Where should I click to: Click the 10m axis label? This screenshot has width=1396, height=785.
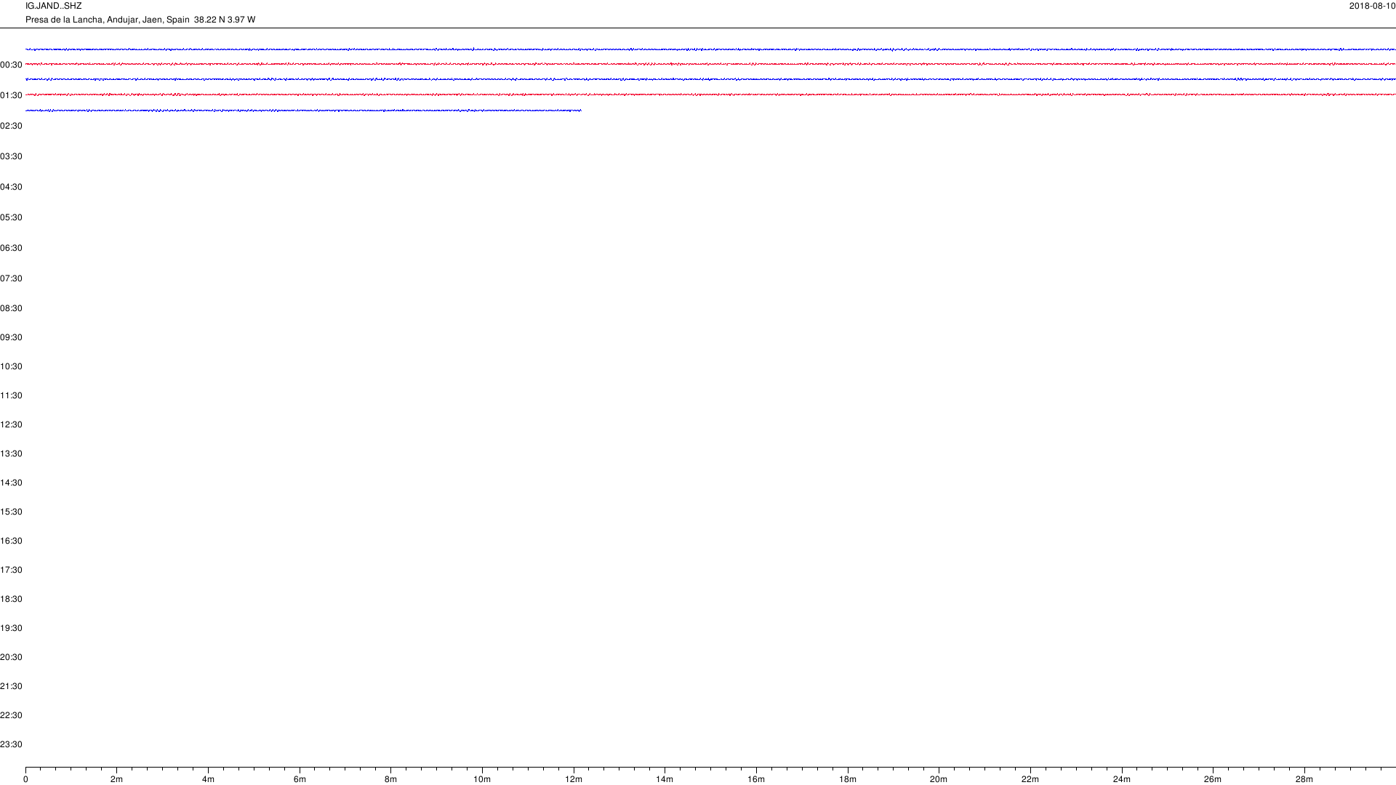coord(482,779)
